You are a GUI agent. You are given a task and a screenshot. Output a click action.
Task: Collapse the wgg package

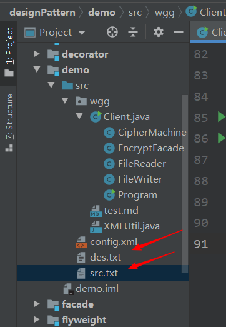pyautogui.click(x=65, y=101)
